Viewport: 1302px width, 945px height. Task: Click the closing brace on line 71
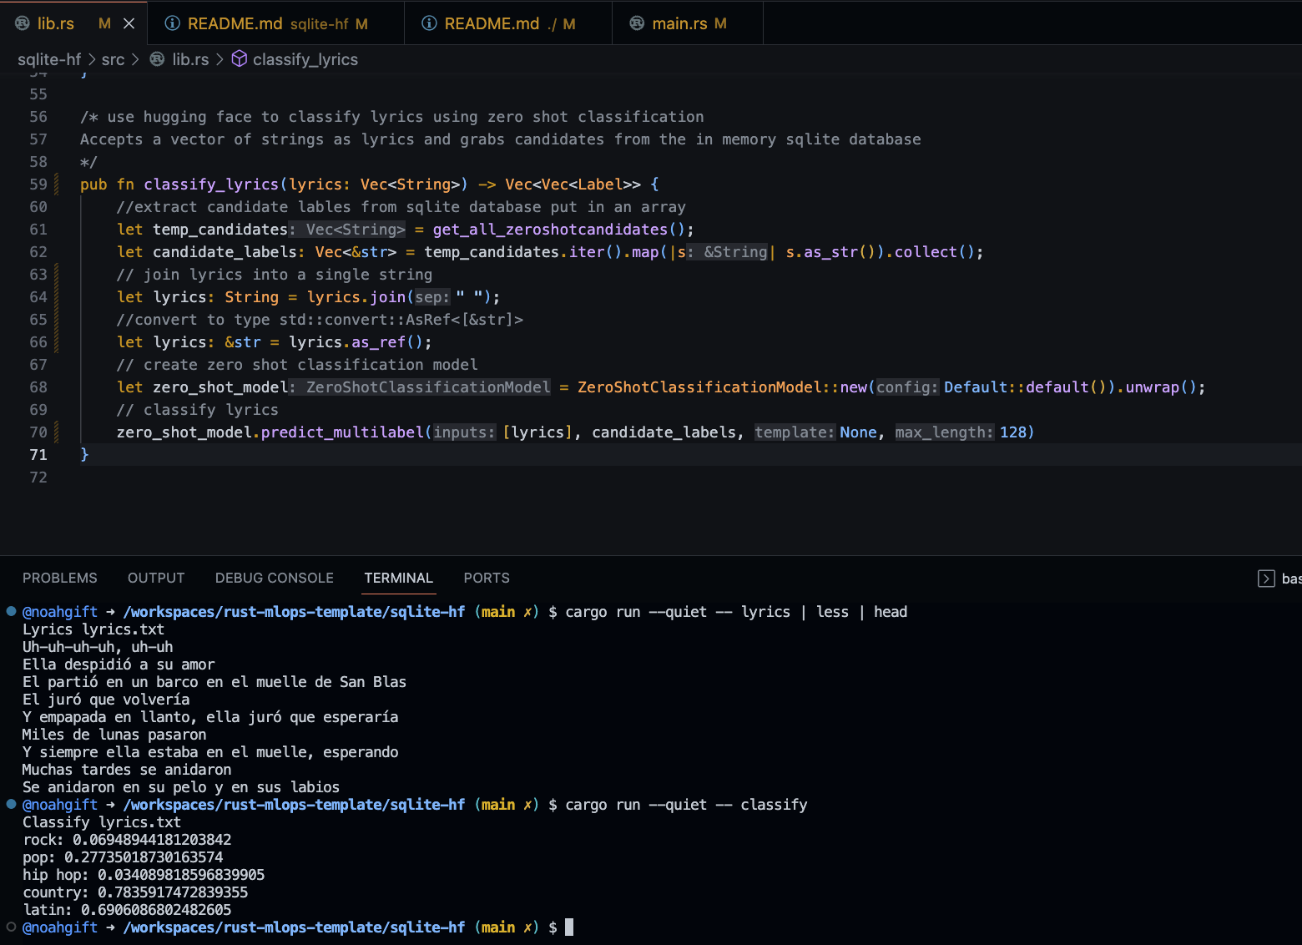click(84, 454)
